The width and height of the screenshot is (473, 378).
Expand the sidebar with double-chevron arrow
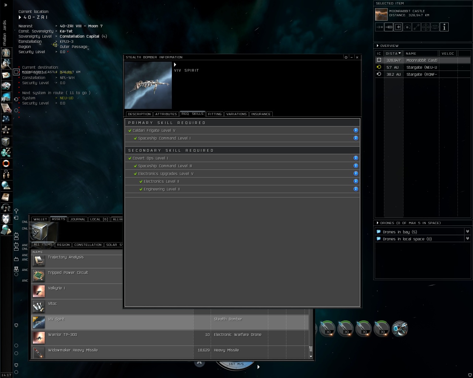click(x=6, y=5)
